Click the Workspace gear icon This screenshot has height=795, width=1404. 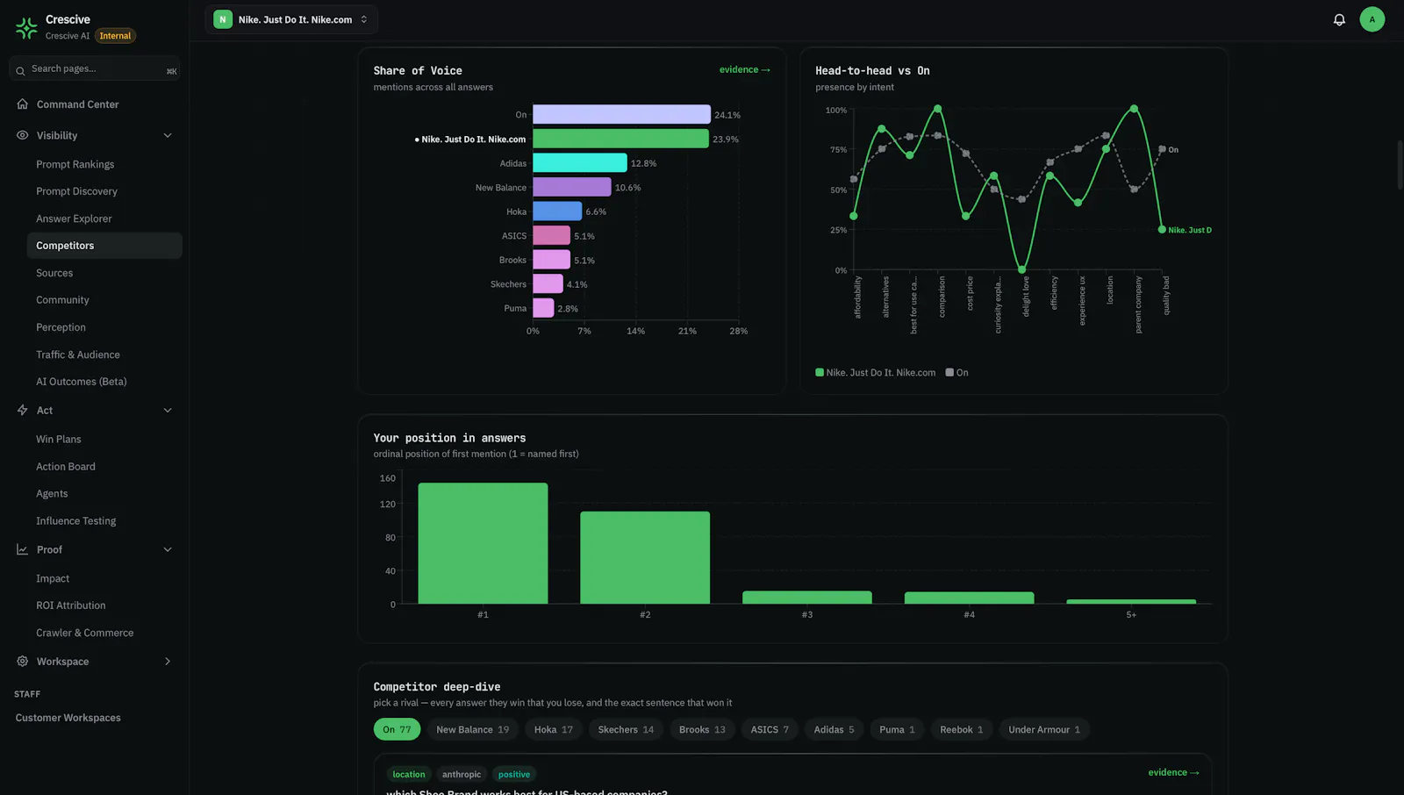point(23,661)
